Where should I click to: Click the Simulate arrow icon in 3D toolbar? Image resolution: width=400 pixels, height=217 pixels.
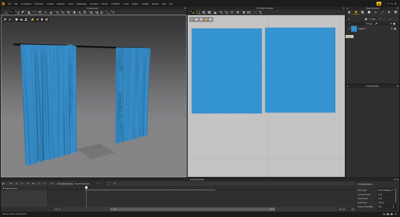pos(6,12)
